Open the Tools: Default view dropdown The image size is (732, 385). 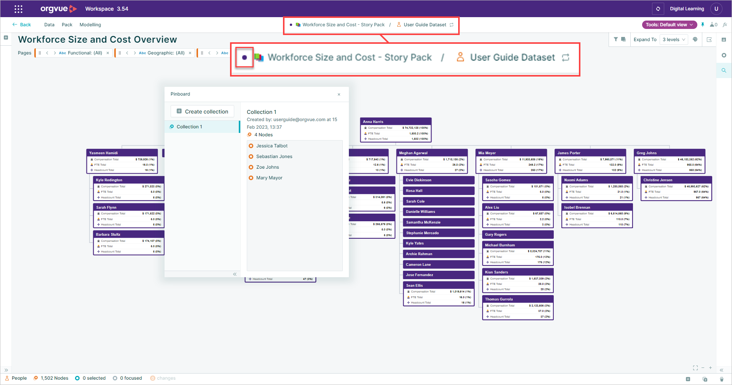tap(670, 25)
